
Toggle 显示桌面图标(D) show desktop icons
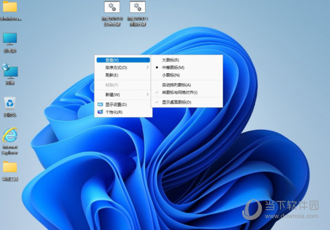(186, 102)
